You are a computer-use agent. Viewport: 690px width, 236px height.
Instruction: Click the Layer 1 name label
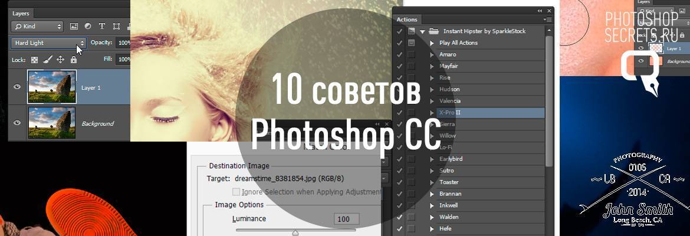[x=91, y=88]
